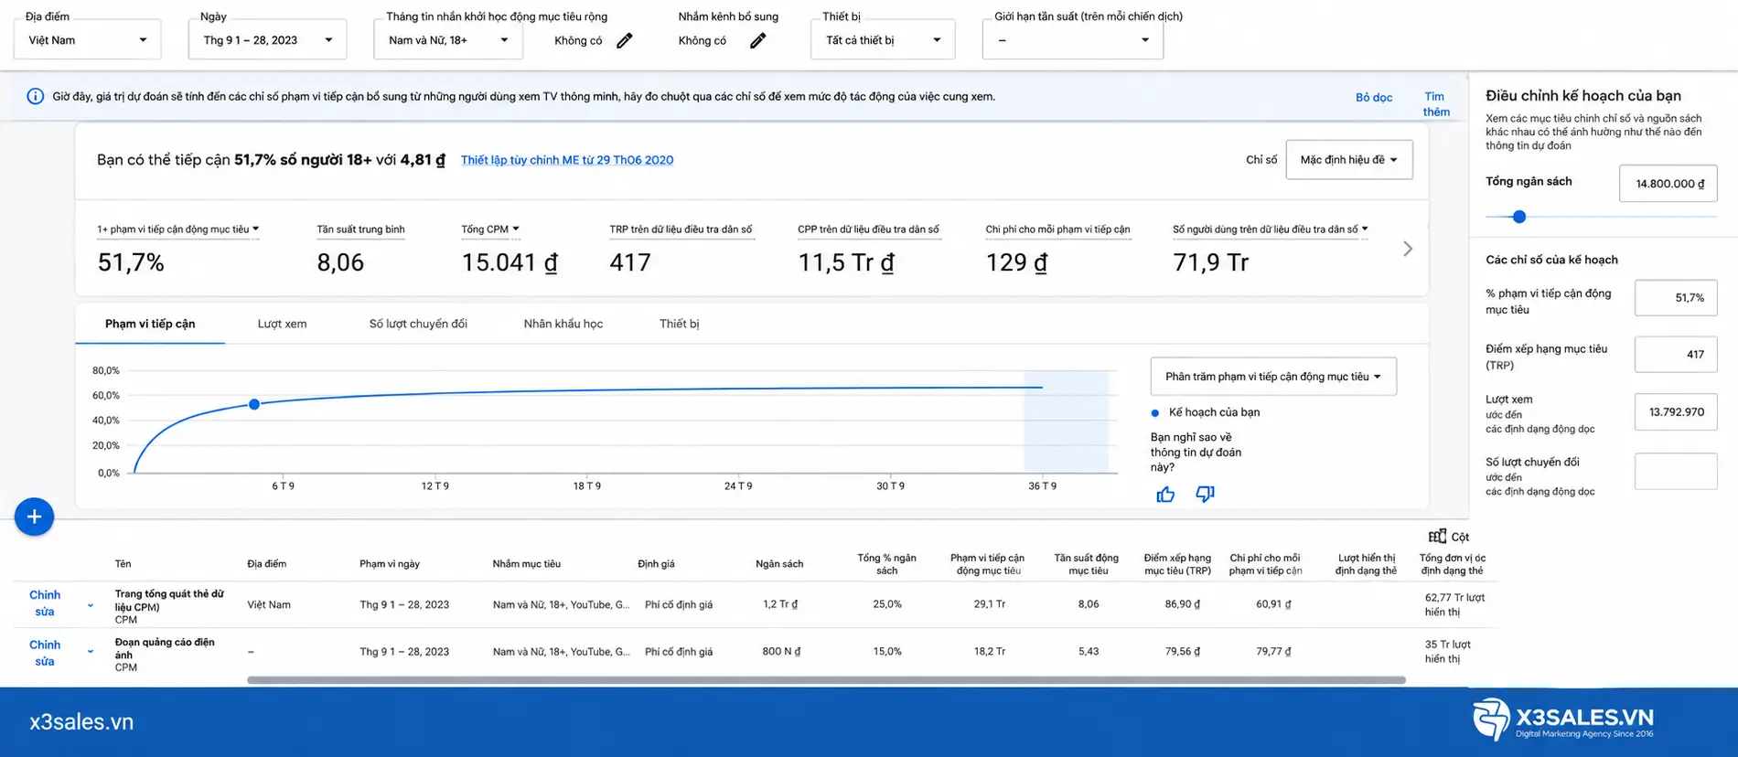Open the chart metric dropdown
The image size is (1738, 757).
[1272, 377]
